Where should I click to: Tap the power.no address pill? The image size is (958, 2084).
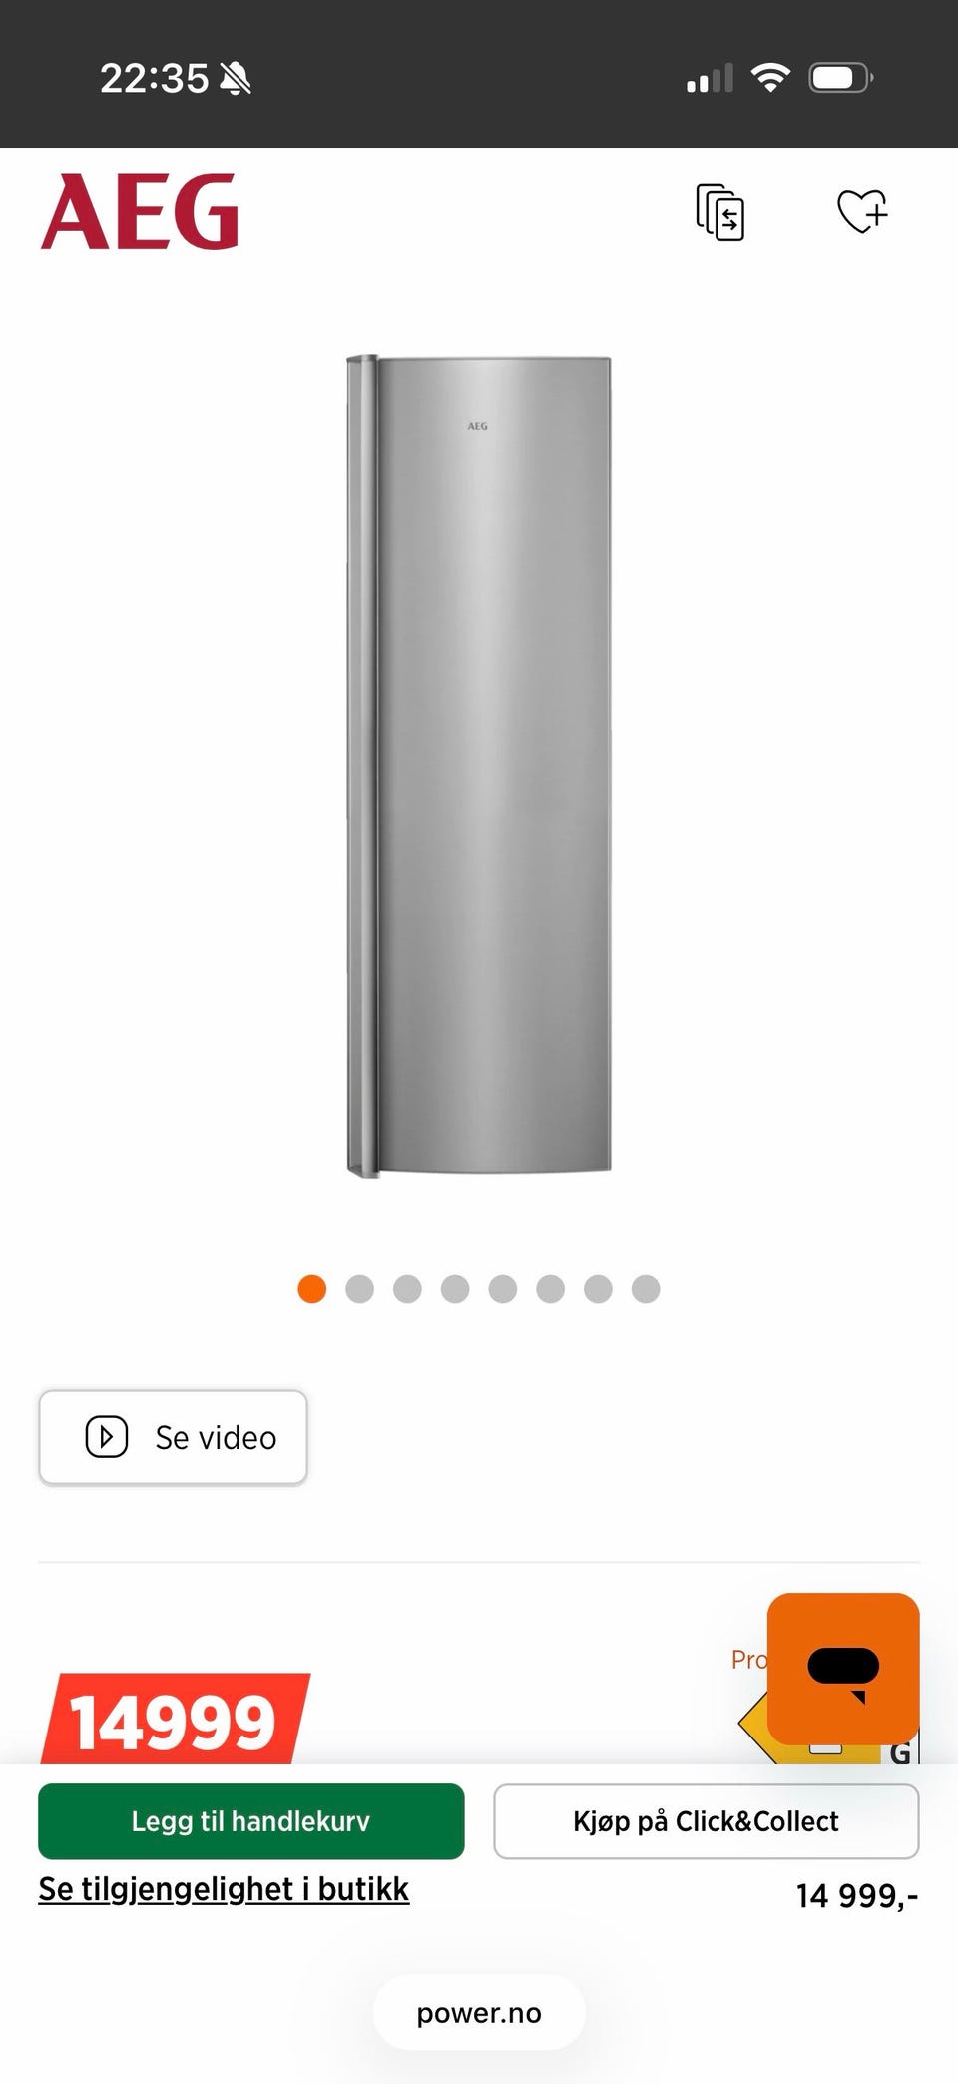(x=479, y=2013)
